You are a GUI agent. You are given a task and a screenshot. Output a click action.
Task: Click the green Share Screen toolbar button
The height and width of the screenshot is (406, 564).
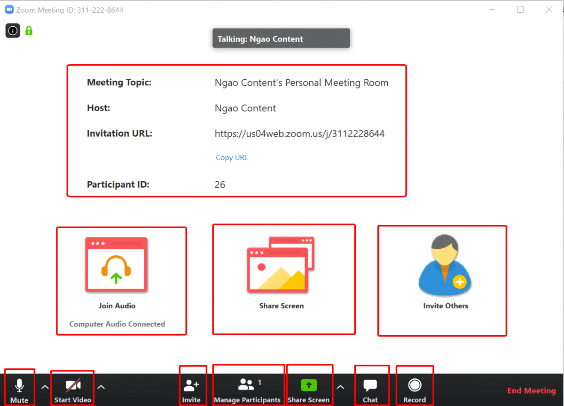[x=309, y=391]
